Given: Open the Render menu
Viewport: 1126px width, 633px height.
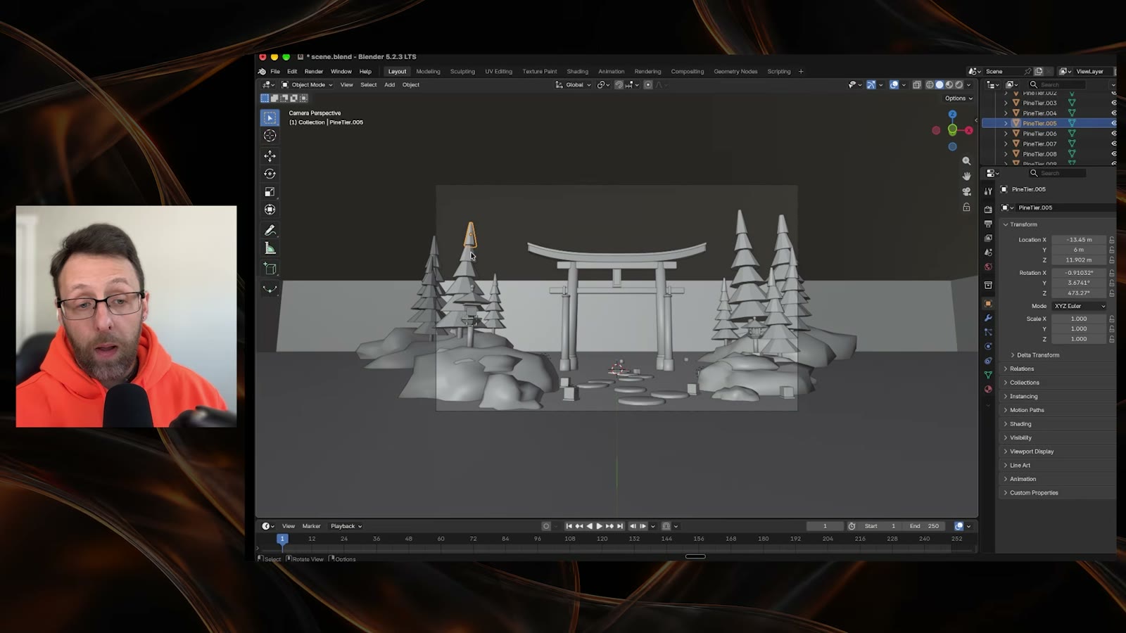Looking at the screenshot, I should 314,71.
